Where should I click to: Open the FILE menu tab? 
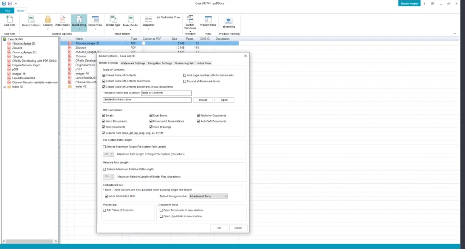pos(7,11)
